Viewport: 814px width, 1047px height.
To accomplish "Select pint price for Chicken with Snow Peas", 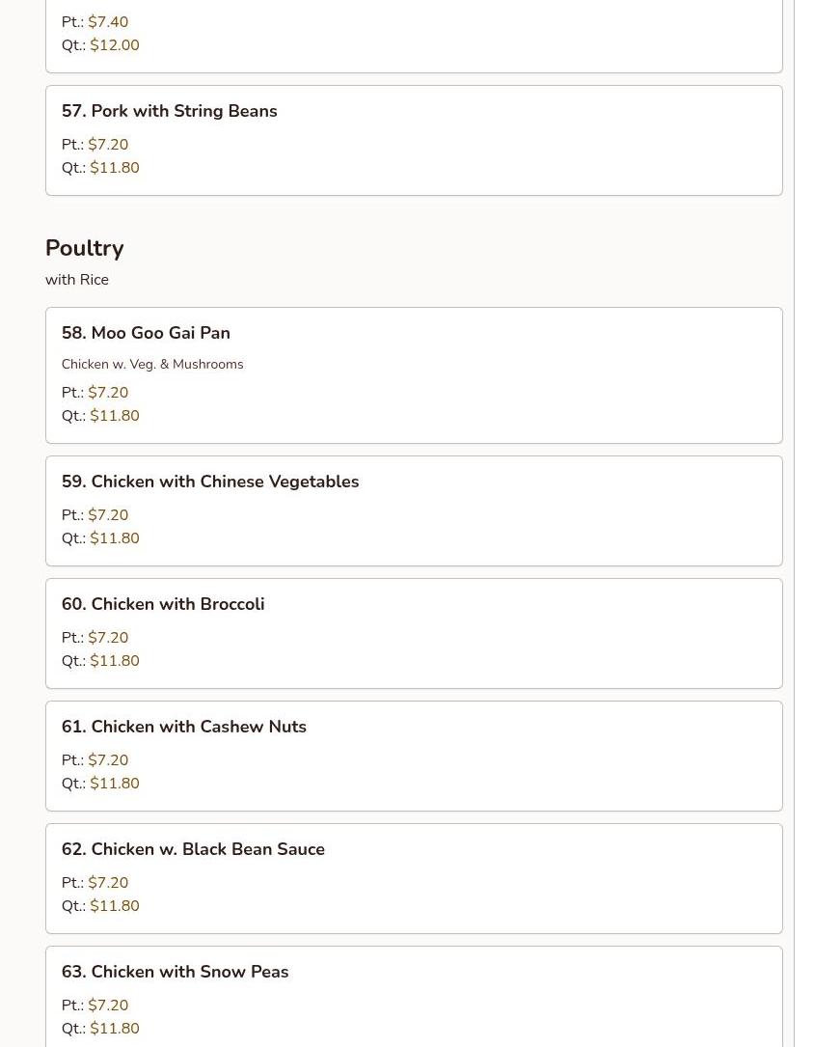I will 108,1006.
